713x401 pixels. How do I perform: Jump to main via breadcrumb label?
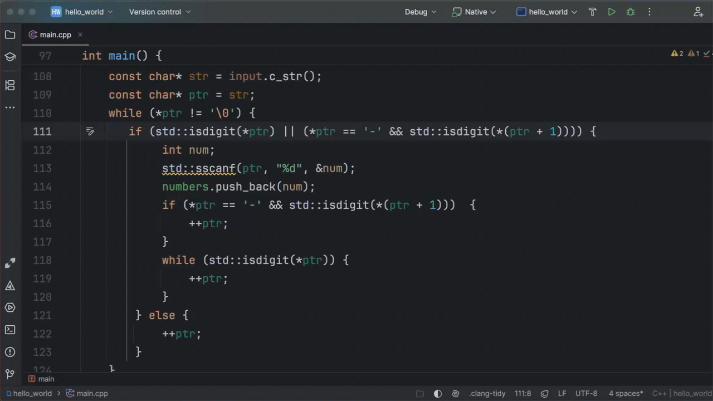click(x=46, y=379)
